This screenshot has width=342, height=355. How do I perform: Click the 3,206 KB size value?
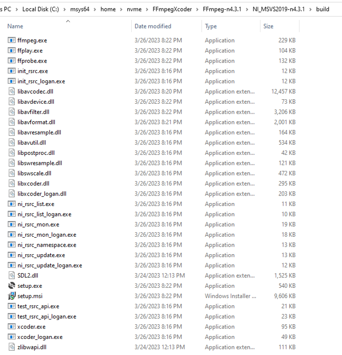(285, 112)
